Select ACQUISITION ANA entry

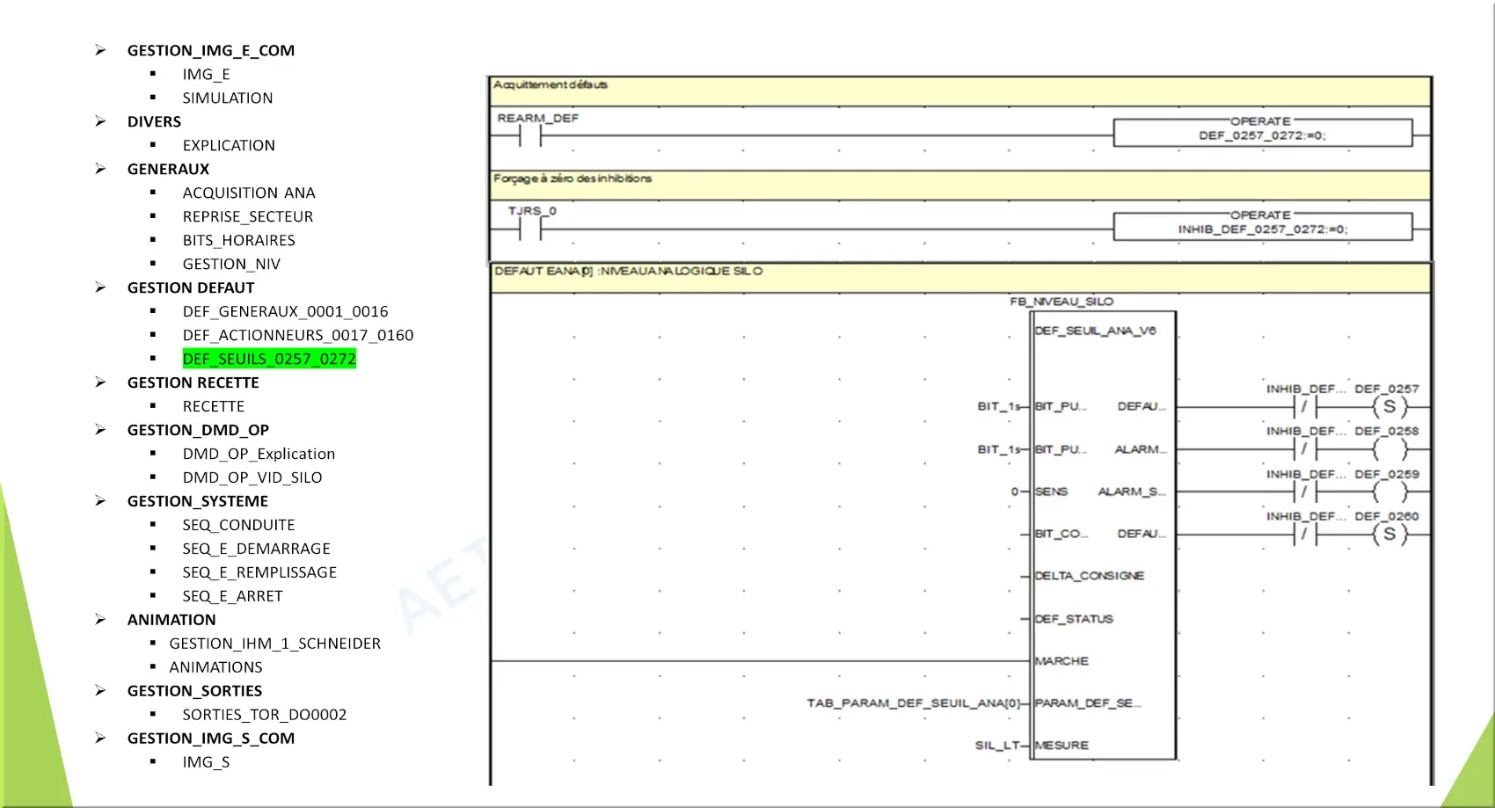point(249,193)
